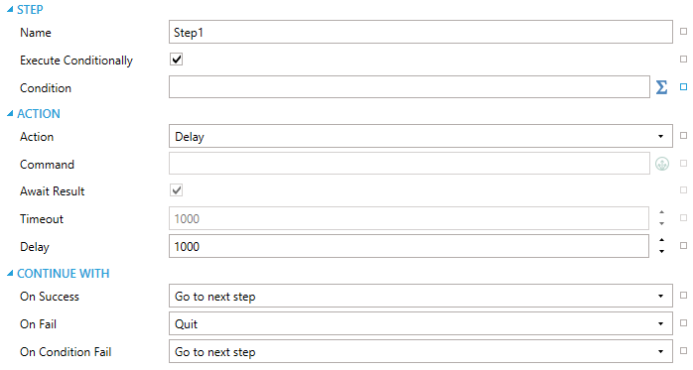Click the command browse icon beside Command field

coord(661,164)
